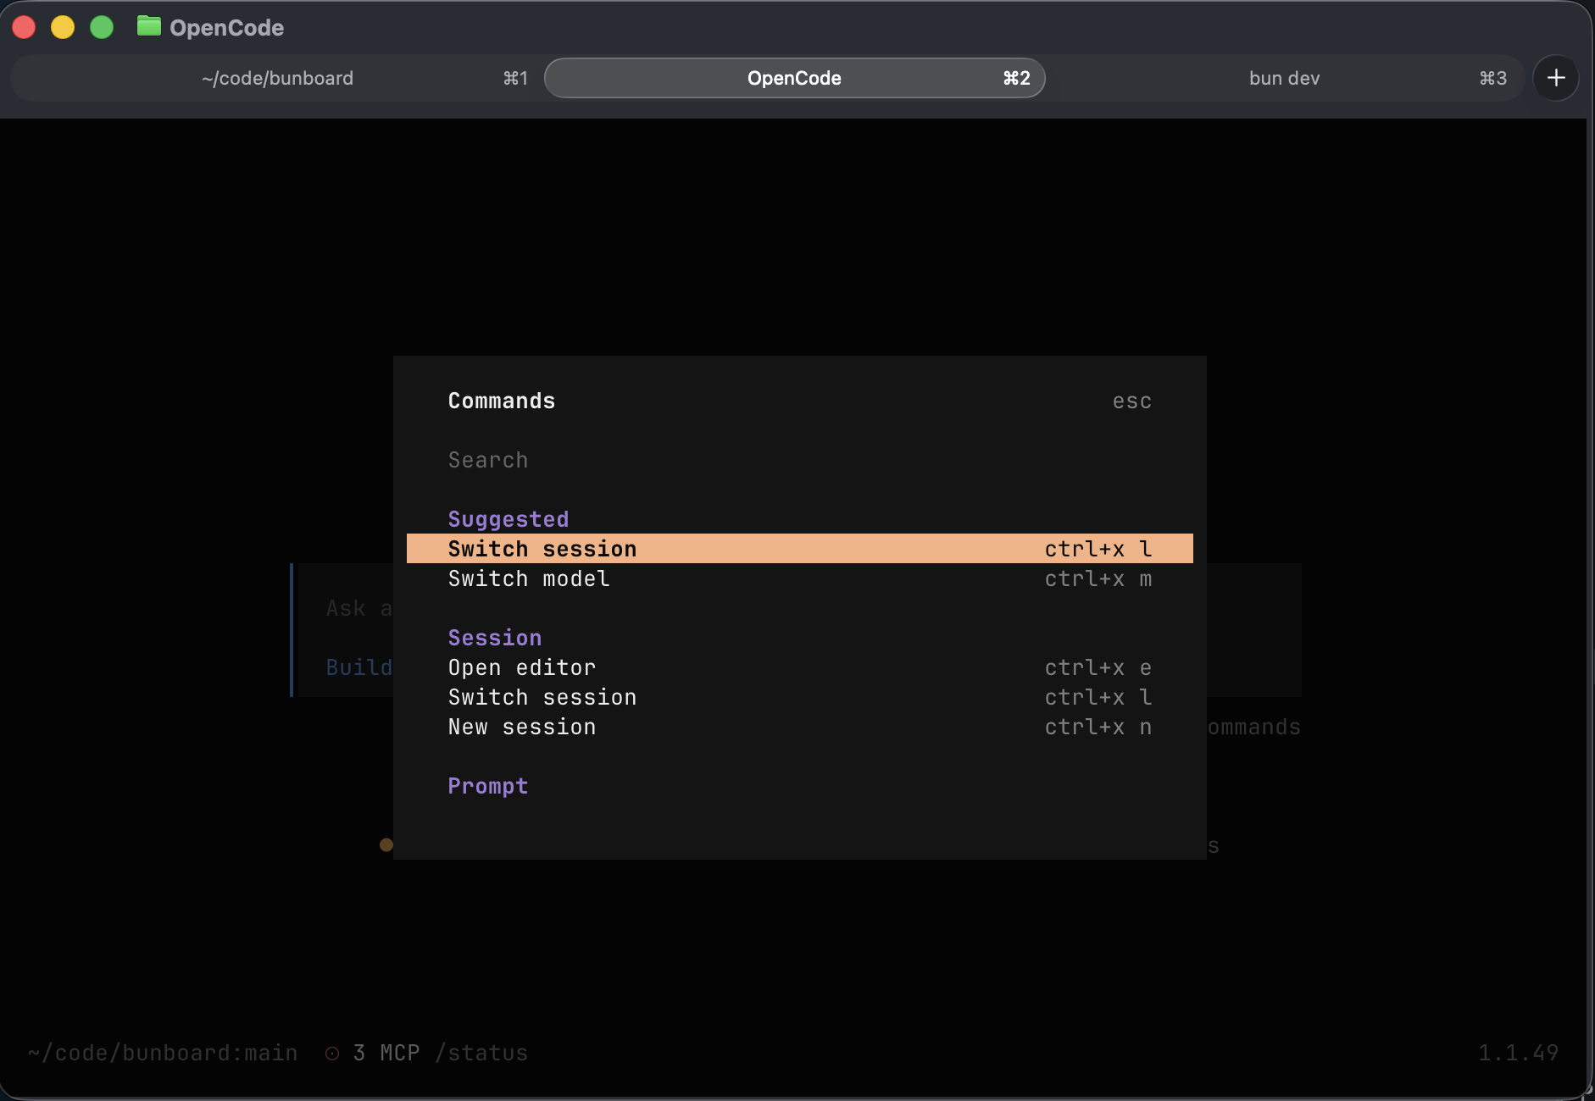Click the 3 MCP status entry

[386, 1053]
